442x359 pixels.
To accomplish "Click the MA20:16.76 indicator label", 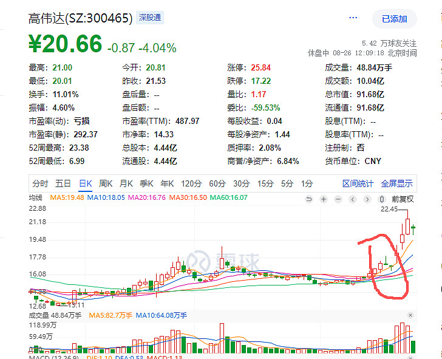I will (x=146, y=197).
